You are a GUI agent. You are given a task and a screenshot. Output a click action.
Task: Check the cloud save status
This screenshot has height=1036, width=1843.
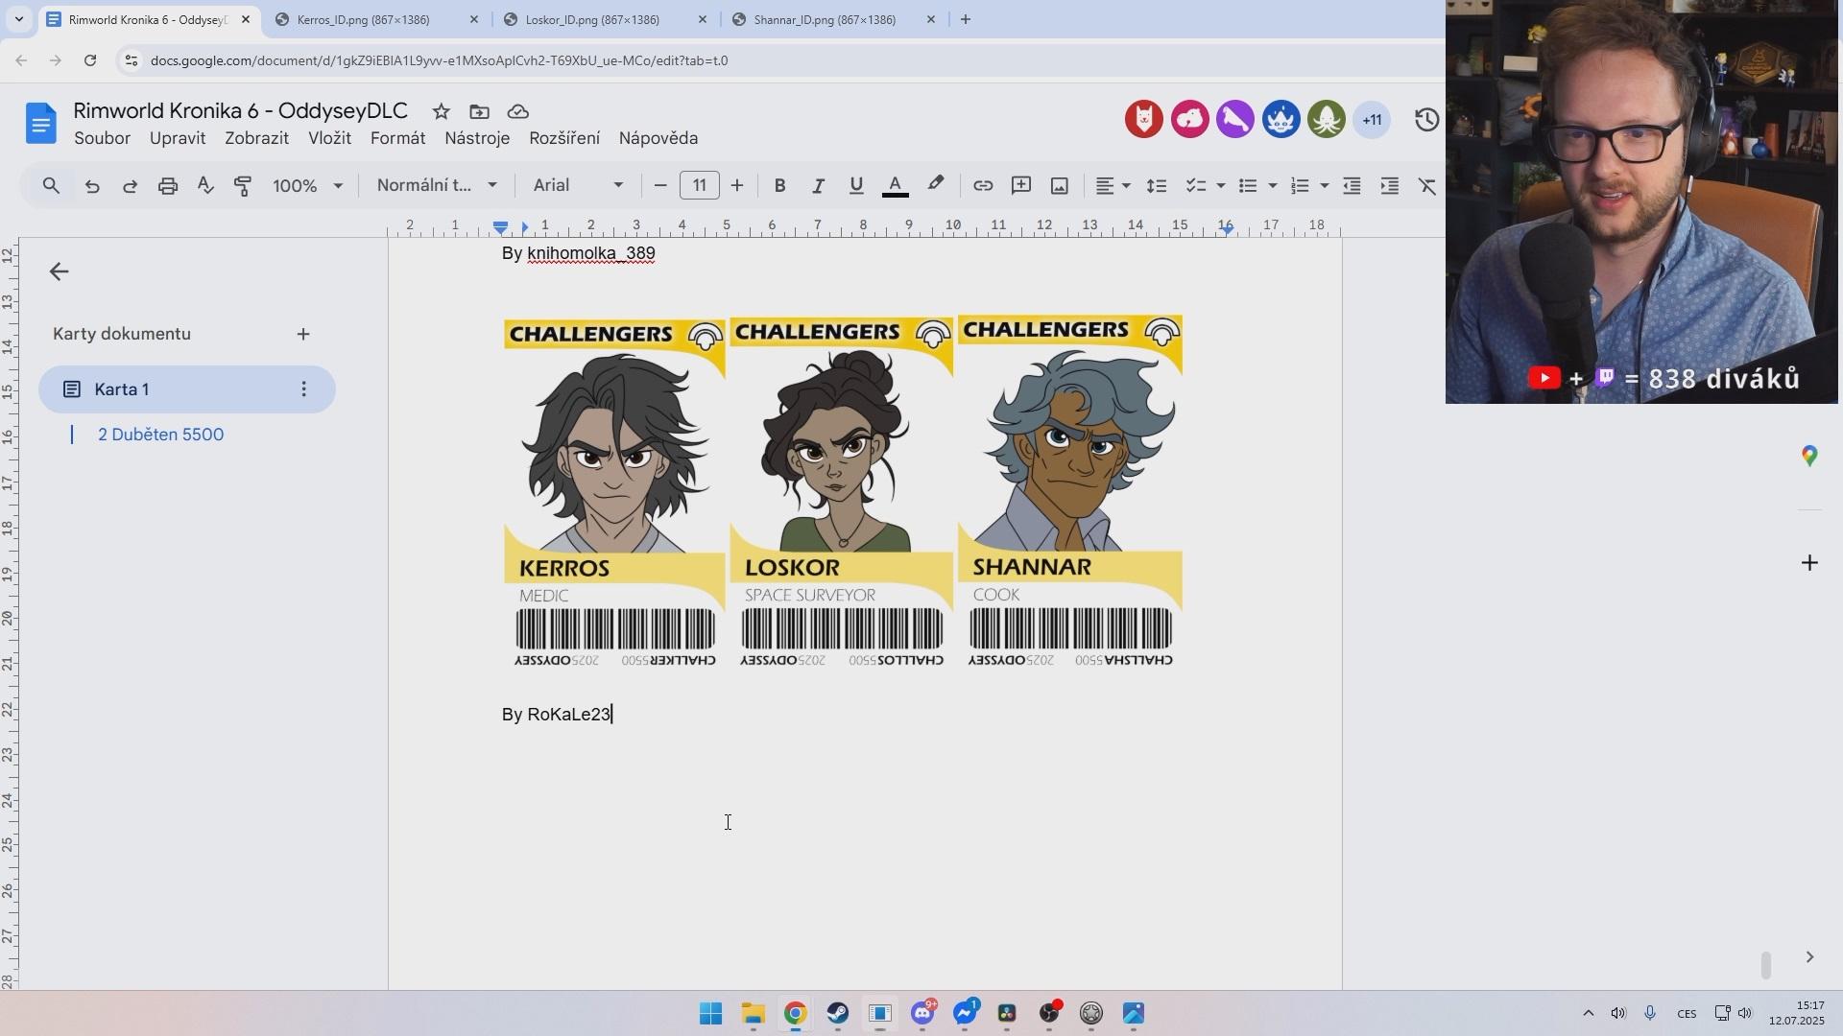click(x=517, y=111)
